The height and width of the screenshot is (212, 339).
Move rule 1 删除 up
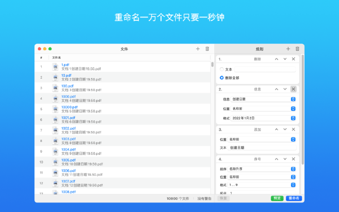click(x=276, y=59)
